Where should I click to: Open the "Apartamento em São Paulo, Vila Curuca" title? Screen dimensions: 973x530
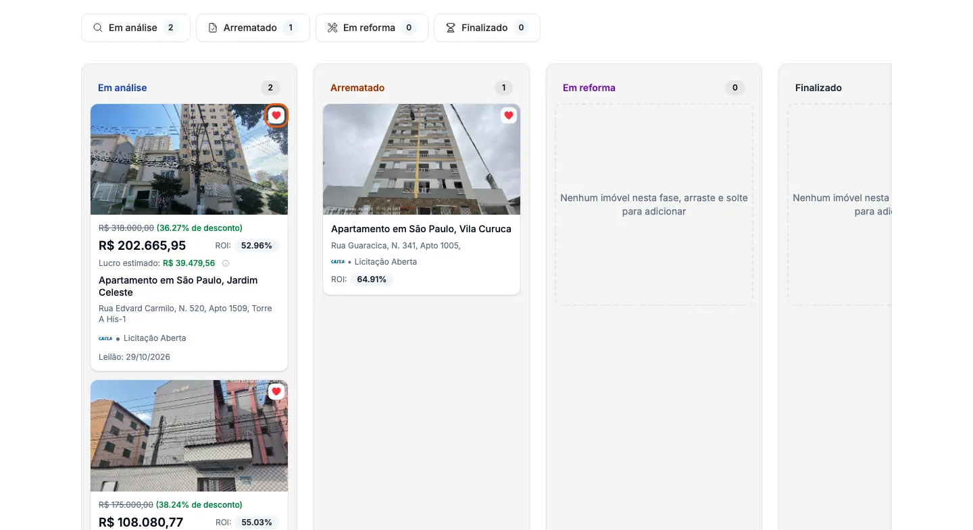point(421,229)
